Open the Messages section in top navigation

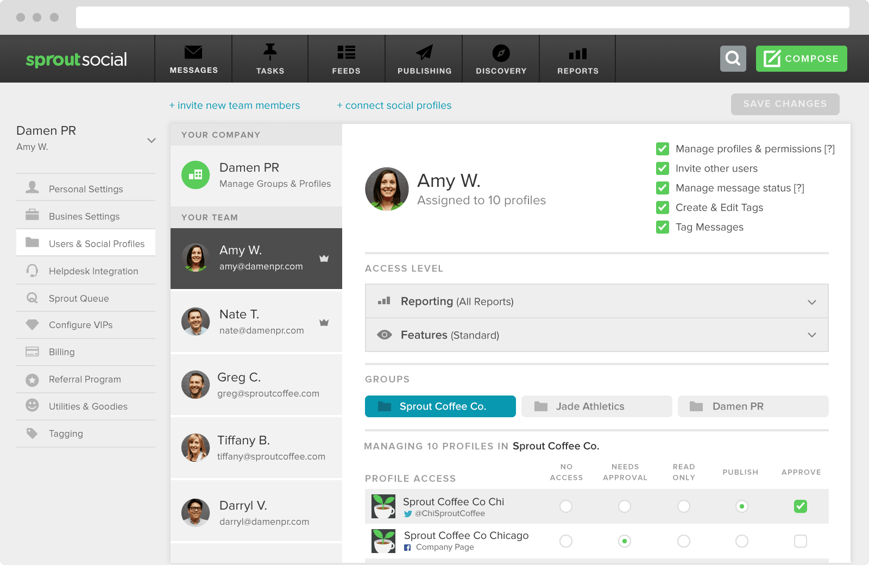coord(194,58)
